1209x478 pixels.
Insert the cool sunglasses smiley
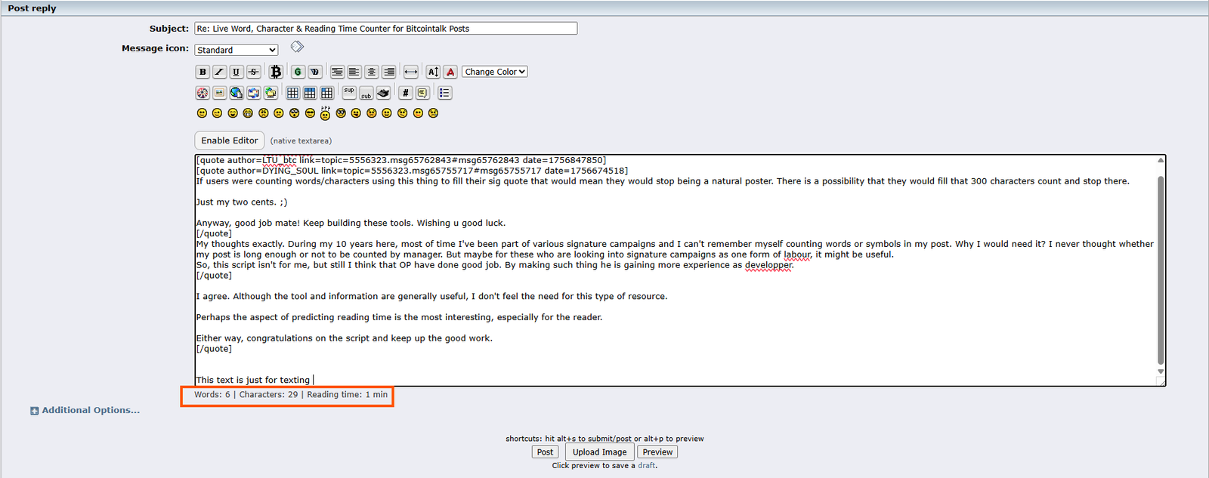pos(310,113)
